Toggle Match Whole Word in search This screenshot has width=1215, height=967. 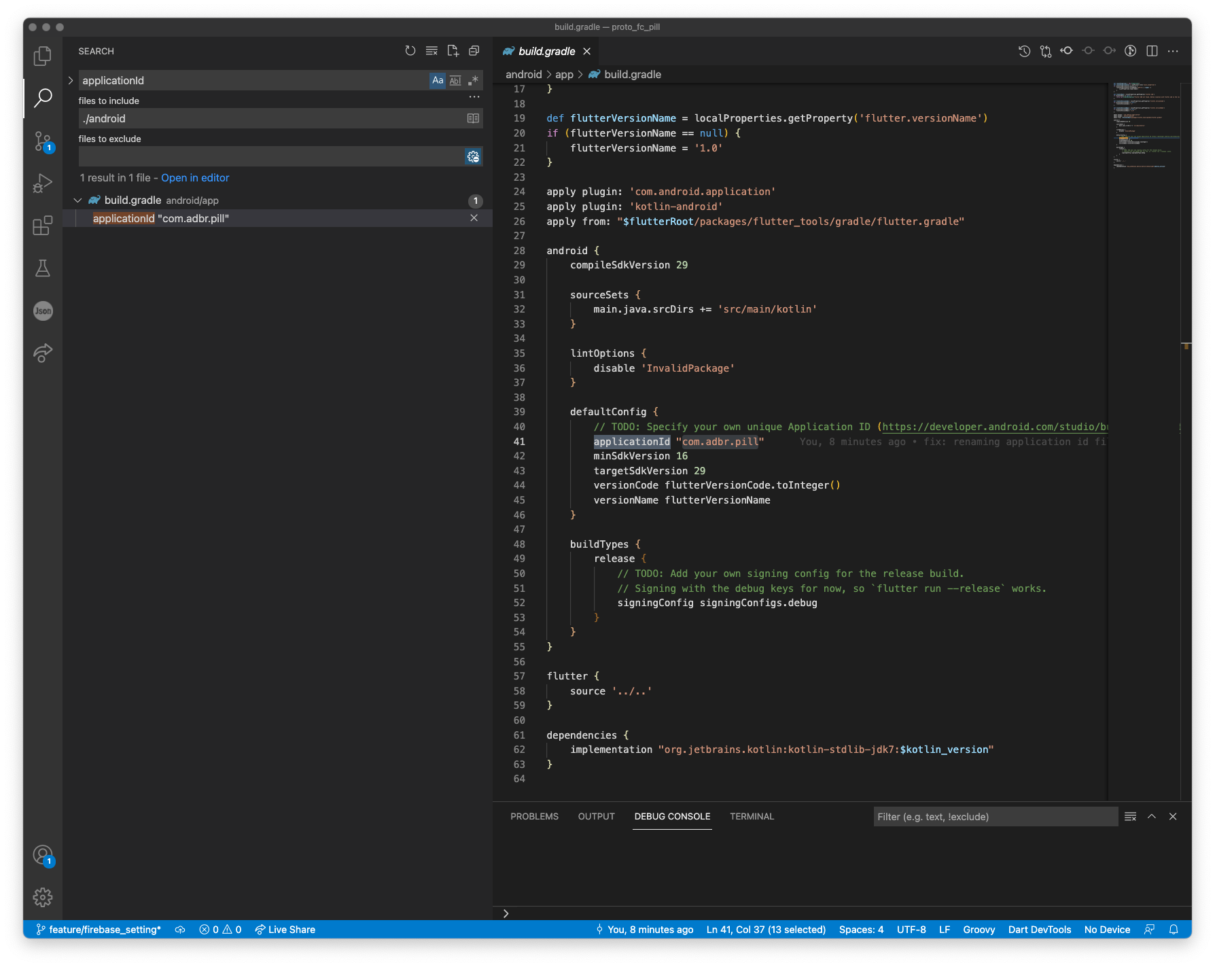coord(455,80)
